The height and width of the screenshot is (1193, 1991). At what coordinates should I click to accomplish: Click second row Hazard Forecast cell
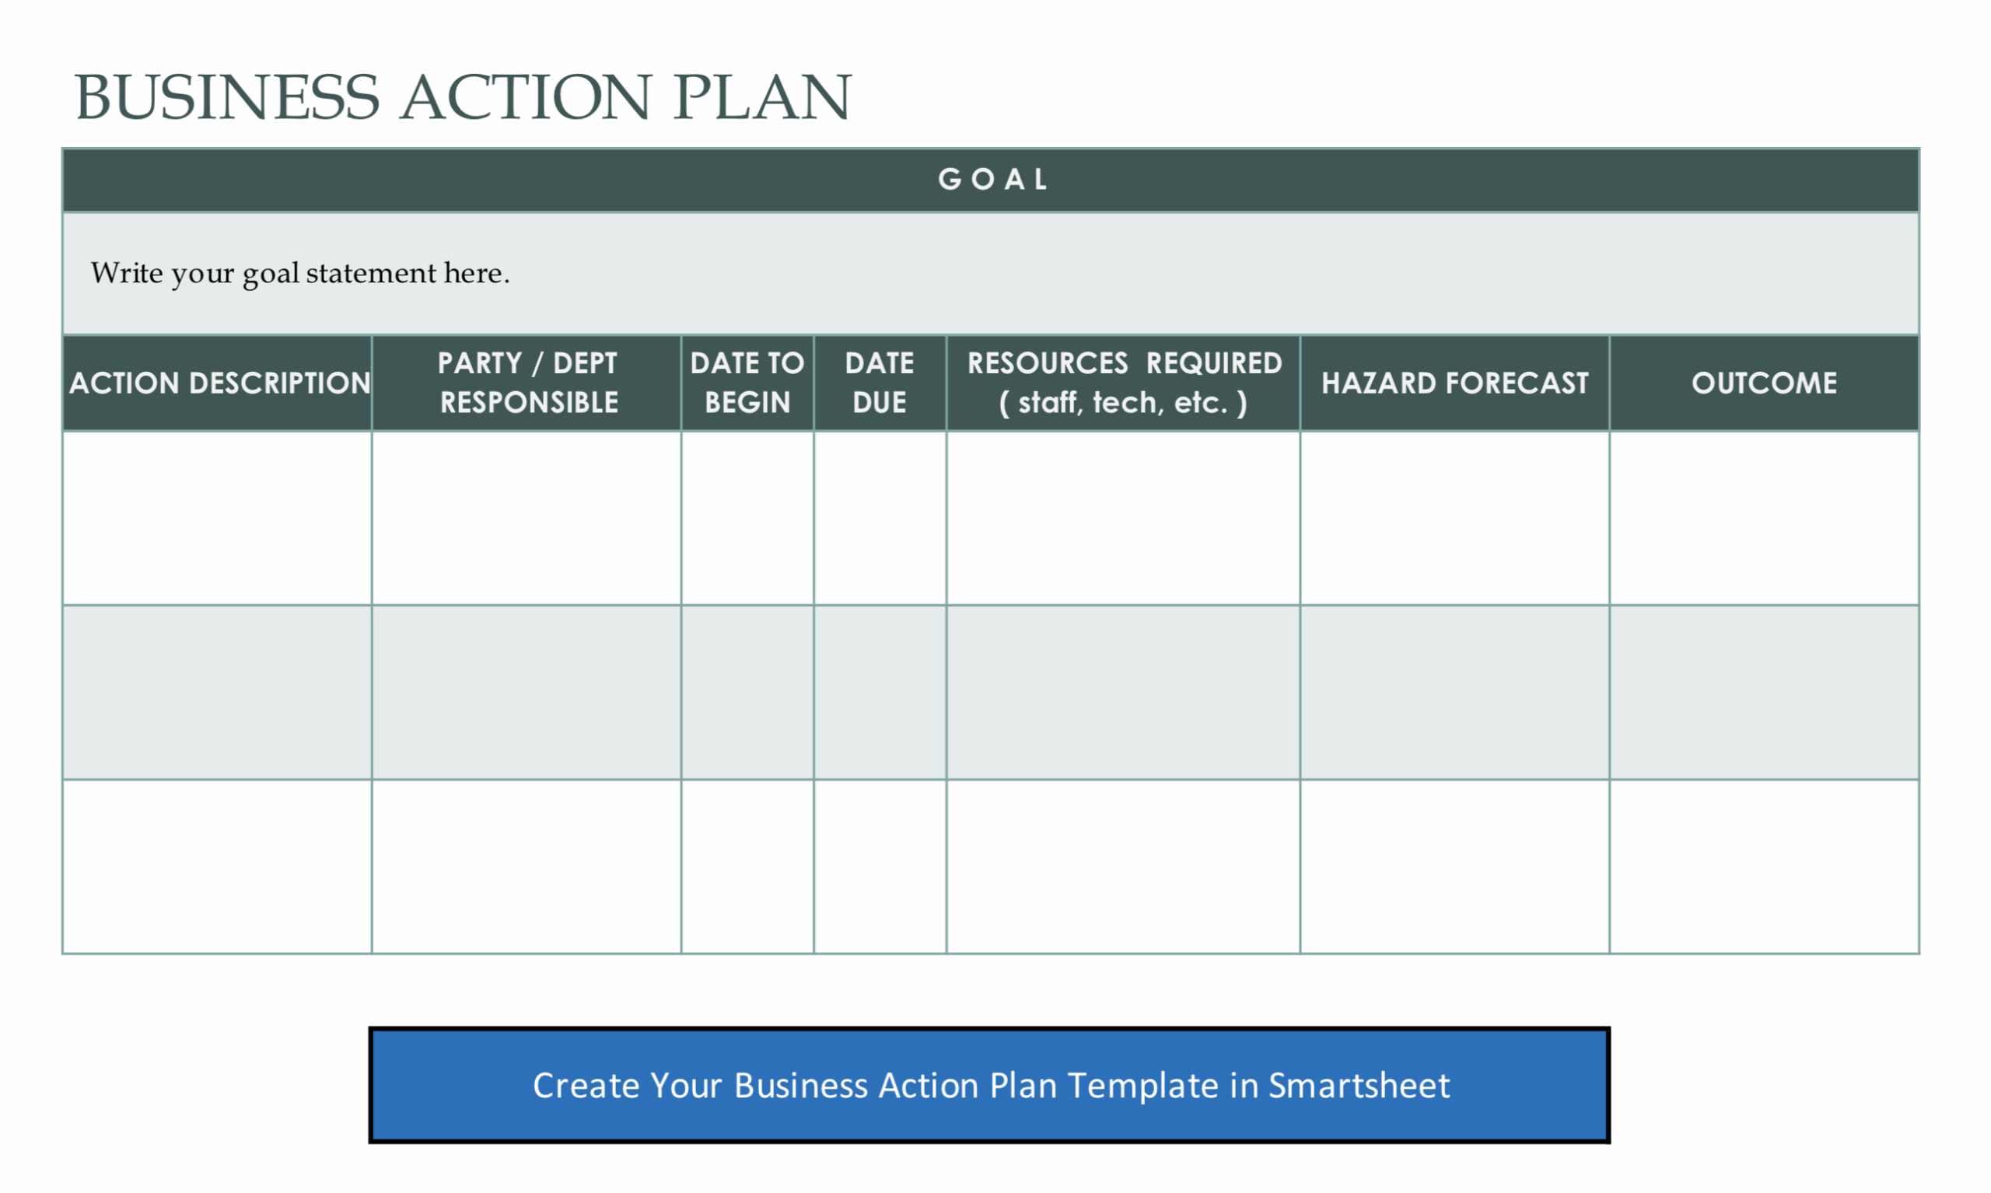click(x=1455, y=693)
